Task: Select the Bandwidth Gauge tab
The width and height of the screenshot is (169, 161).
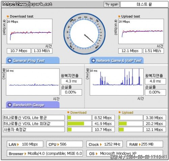Action: (x=33, y=105)
